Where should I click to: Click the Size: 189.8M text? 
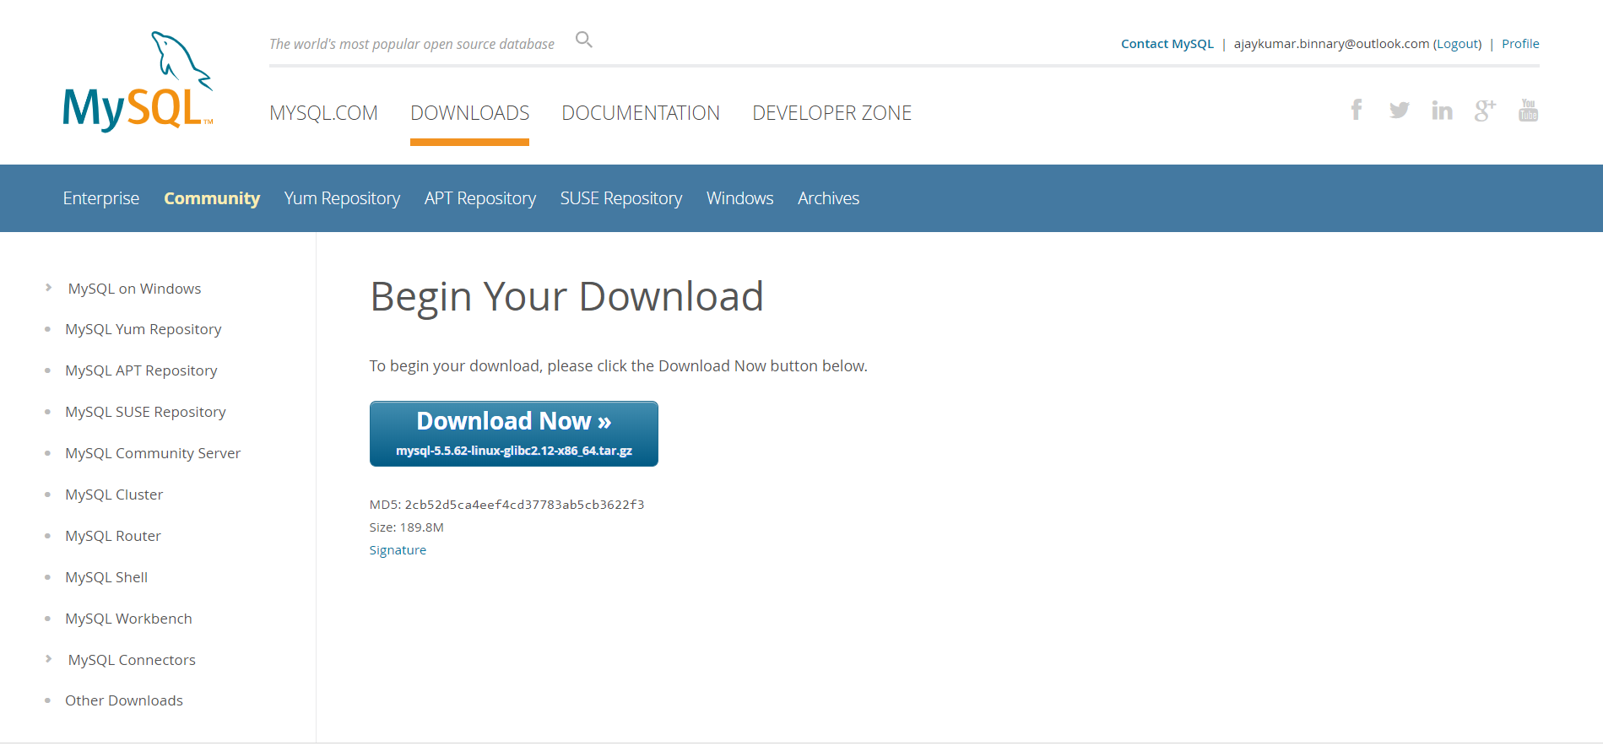point(406,527)
